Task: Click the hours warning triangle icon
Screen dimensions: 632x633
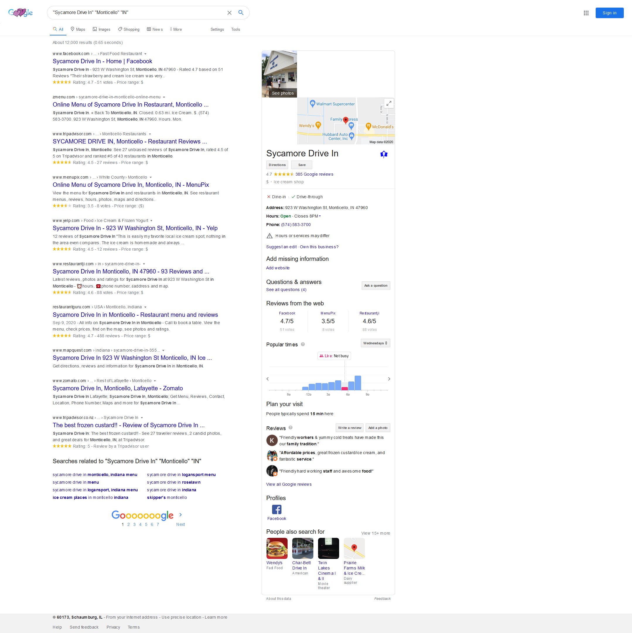Action: [269, 236]
